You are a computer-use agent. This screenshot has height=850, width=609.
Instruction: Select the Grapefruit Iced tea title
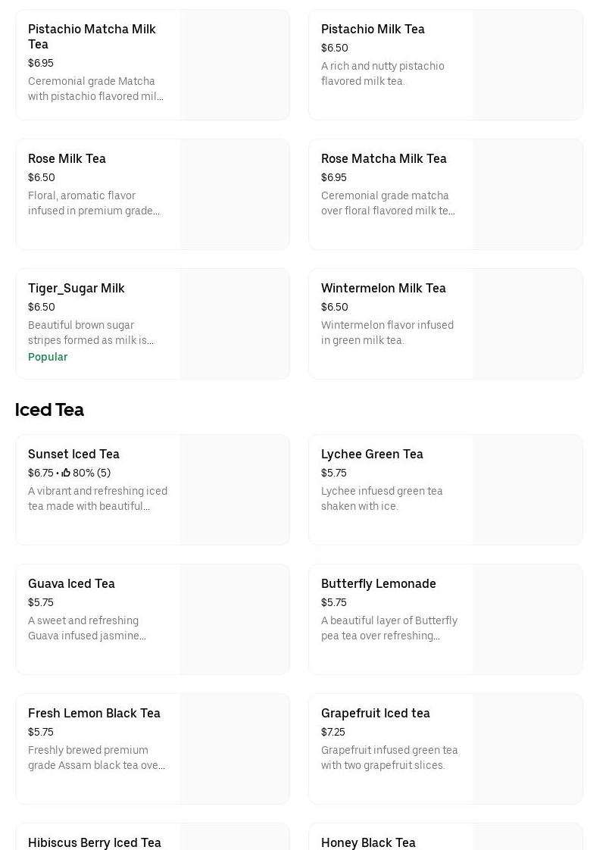click(x=375, y=713)
